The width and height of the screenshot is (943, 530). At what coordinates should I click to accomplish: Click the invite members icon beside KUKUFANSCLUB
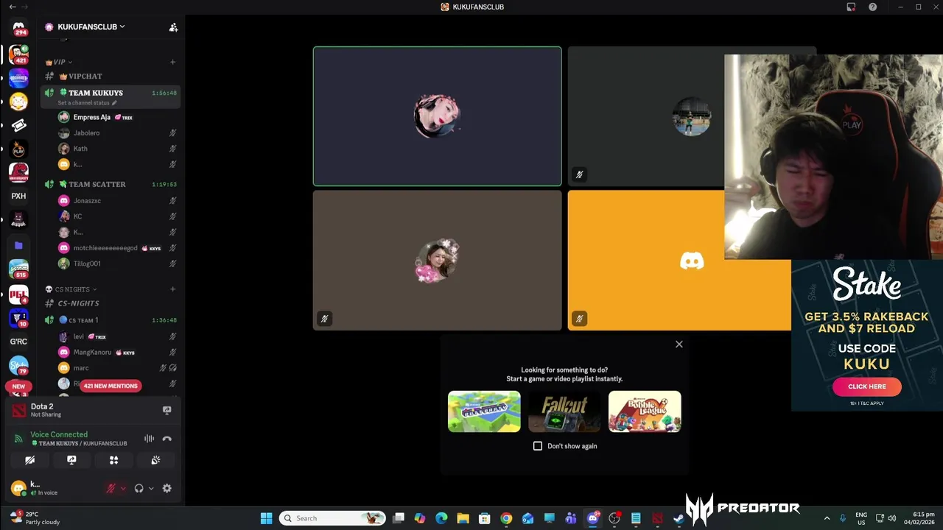tap(173, 27)
